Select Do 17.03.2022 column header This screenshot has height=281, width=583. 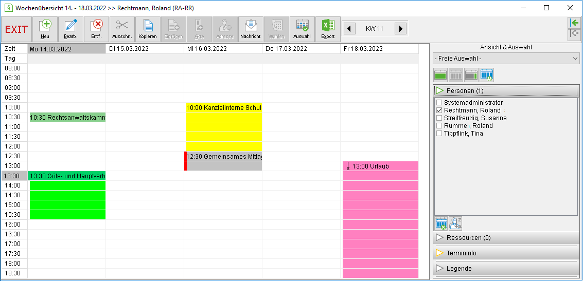tap(301, 49)
